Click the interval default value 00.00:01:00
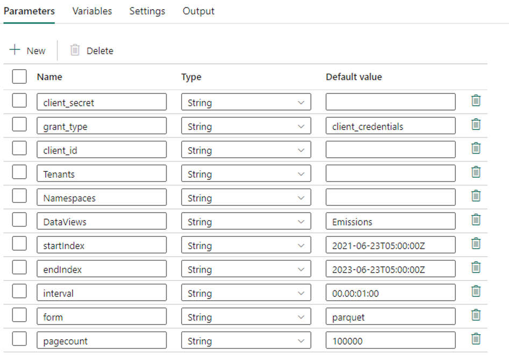 coord(391,293)
